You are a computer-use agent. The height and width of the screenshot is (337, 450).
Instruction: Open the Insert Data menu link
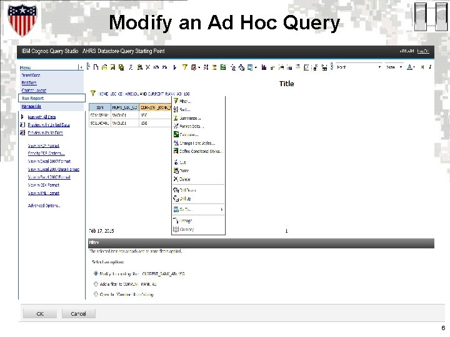tap(31, 75)
